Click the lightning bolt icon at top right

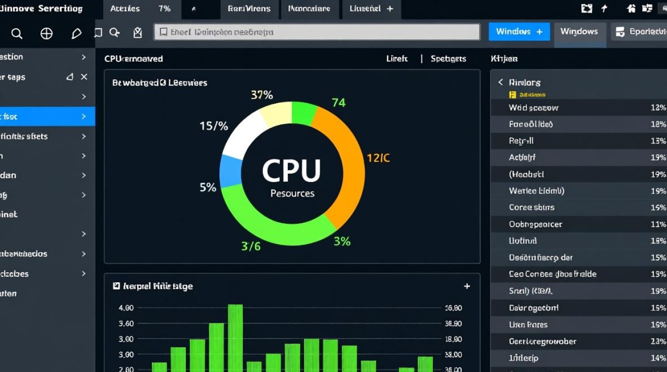tap(604, 8)
